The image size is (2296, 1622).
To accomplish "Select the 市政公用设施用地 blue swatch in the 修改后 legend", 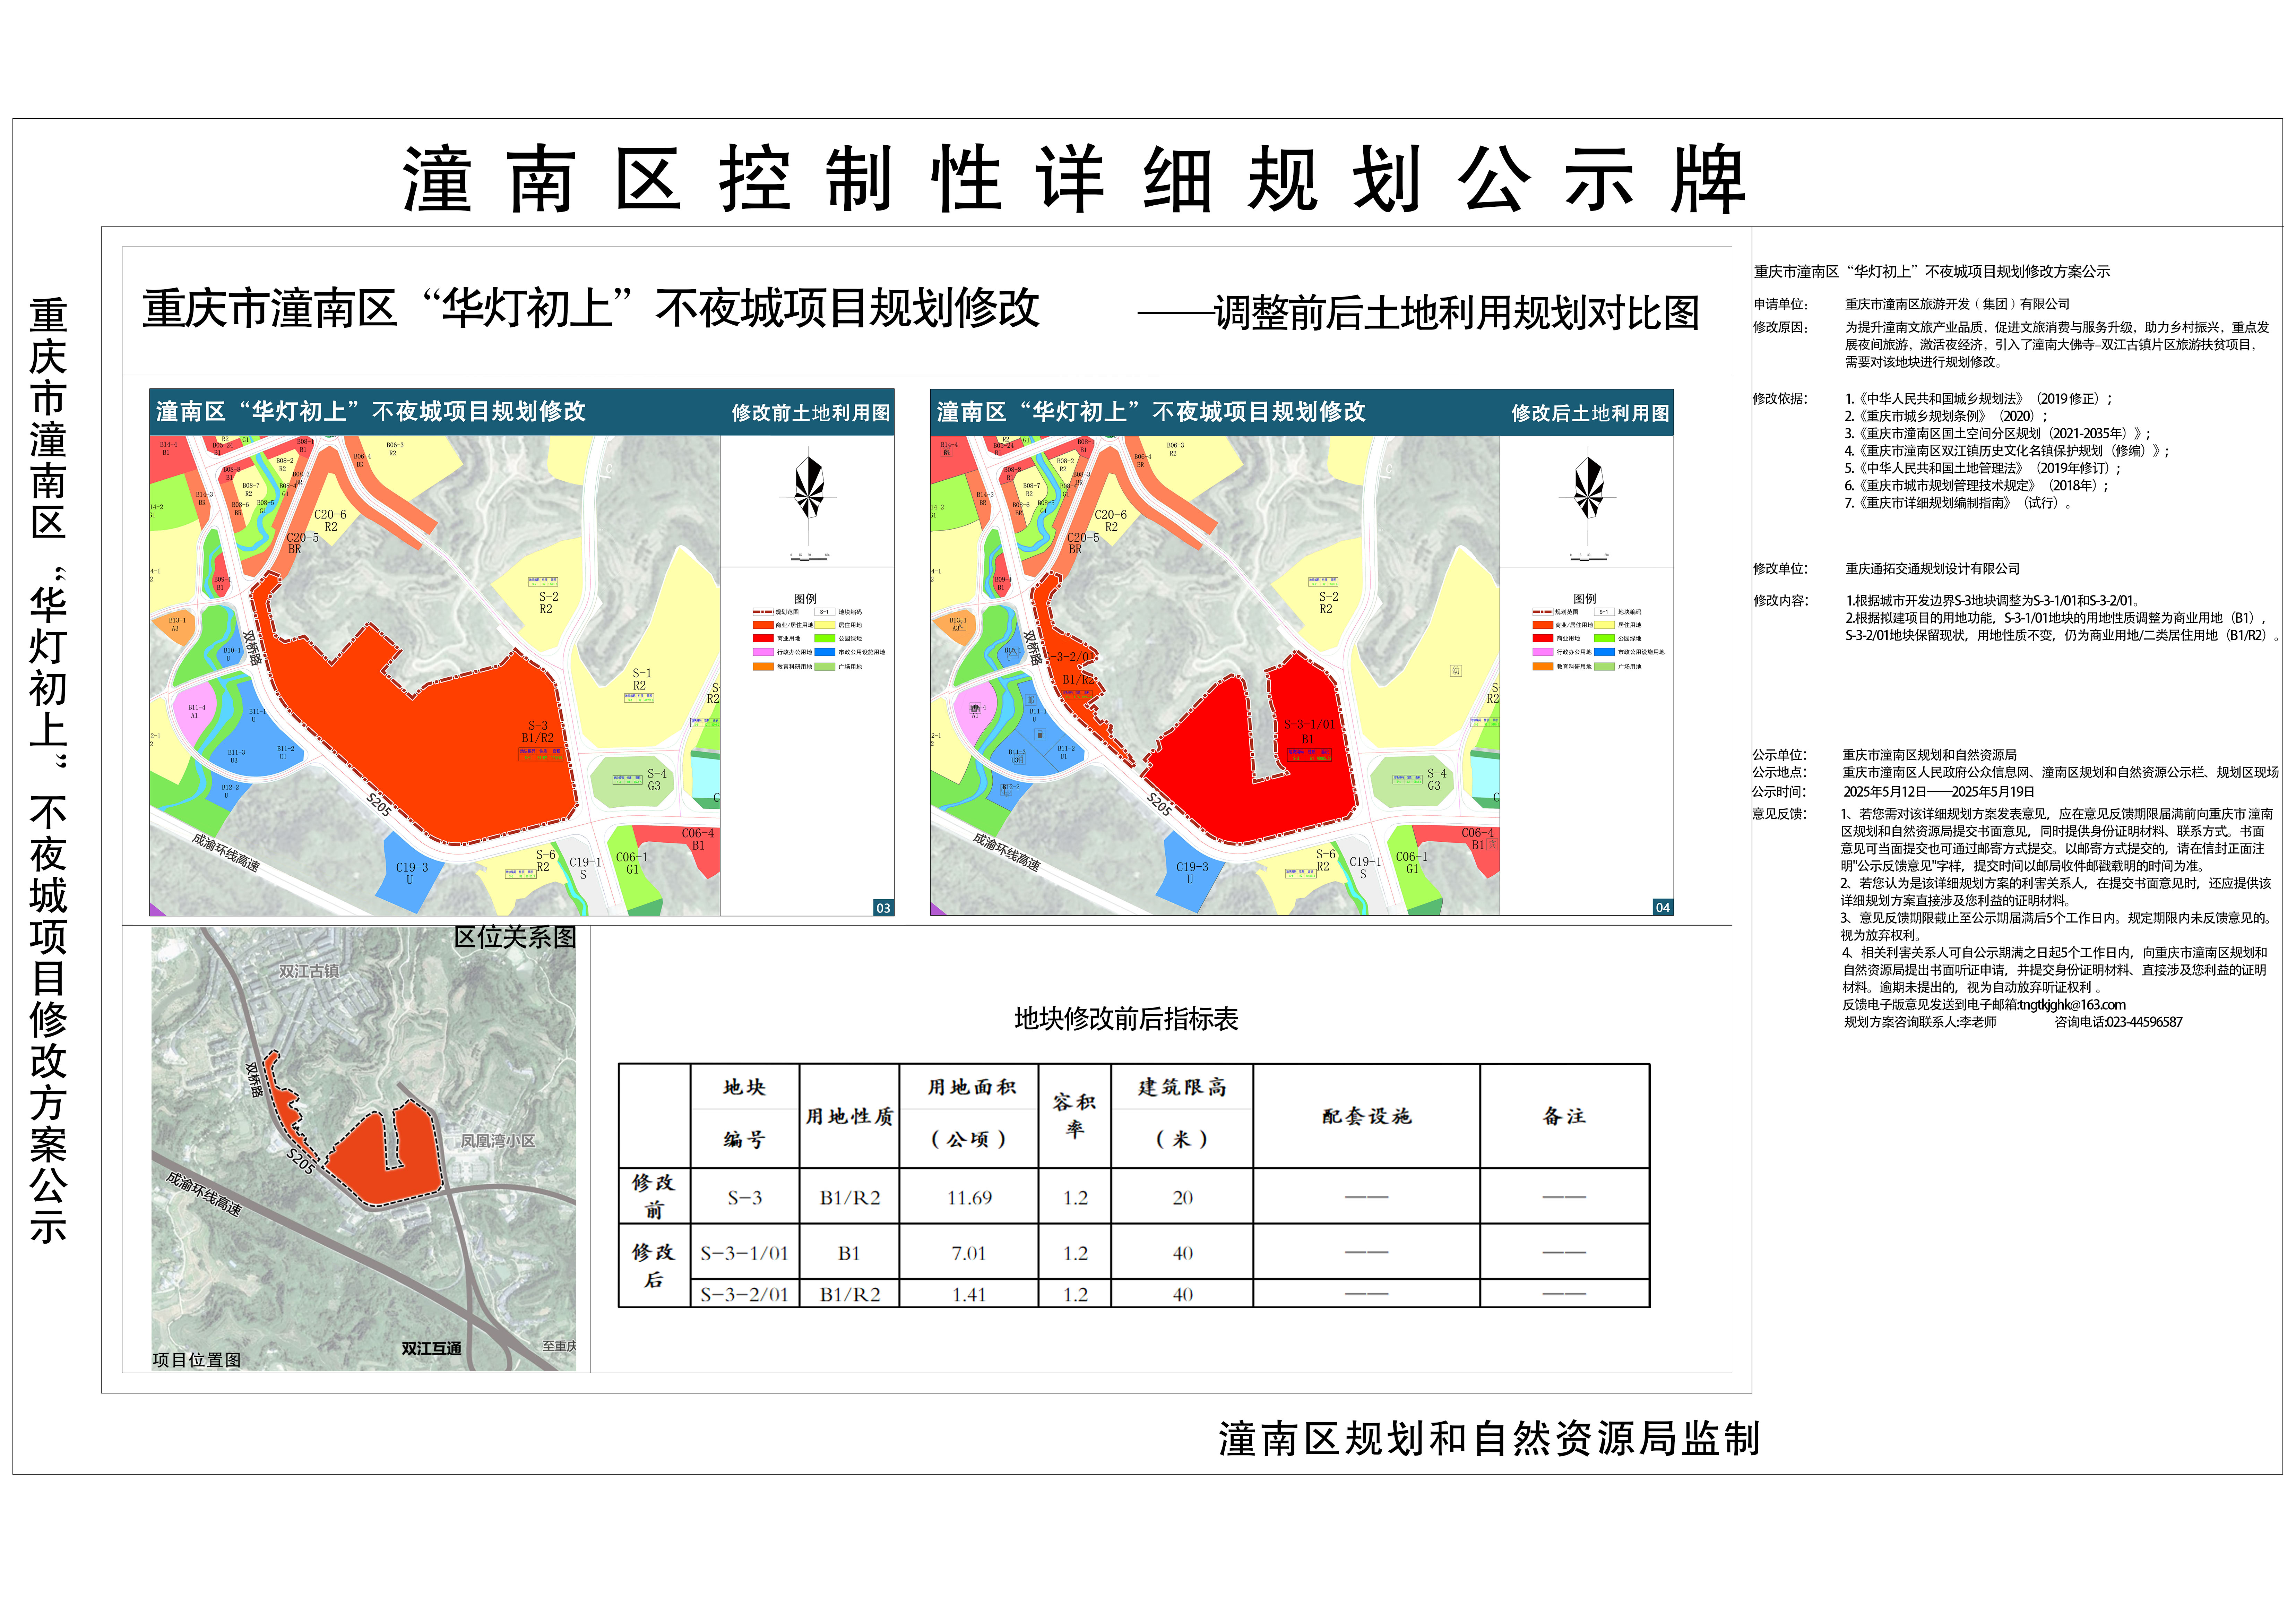I will click(1604, 652).
